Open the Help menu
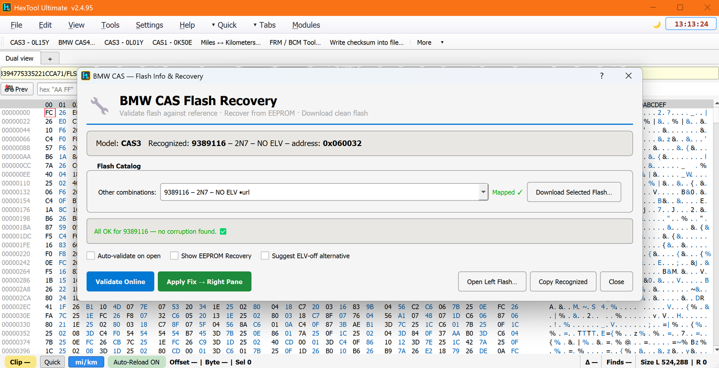 coord(187,25)
